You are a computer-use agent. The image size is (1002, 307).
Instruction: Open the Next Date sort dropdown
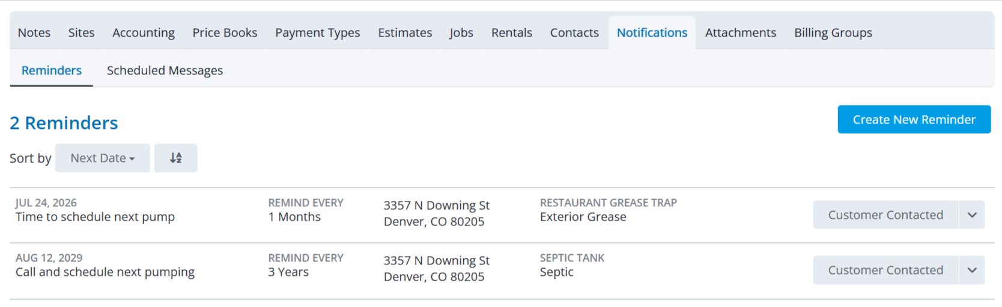[x=102, y=158]
